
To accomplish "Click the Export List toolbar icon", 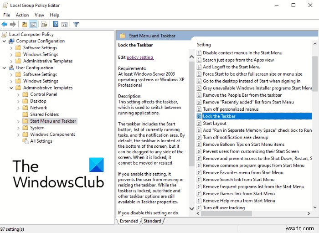I will point(44,25).
